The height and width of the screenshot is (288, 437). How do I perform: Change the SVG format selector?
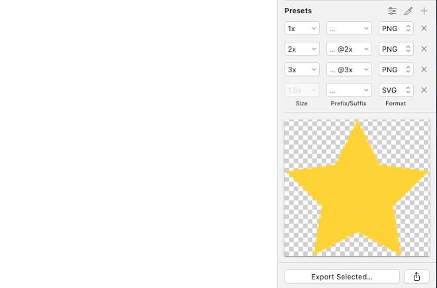pyautogui.click(x=397, y=90)
